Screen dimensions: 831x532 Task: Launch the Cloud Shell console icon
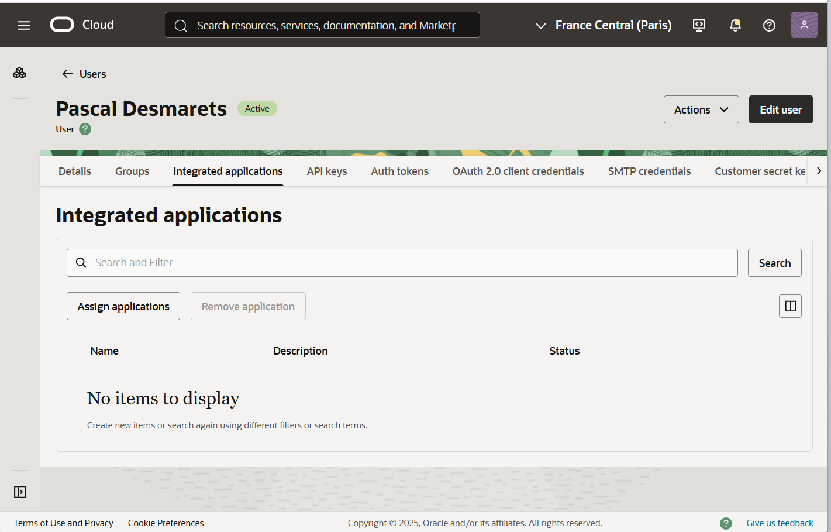698,25
